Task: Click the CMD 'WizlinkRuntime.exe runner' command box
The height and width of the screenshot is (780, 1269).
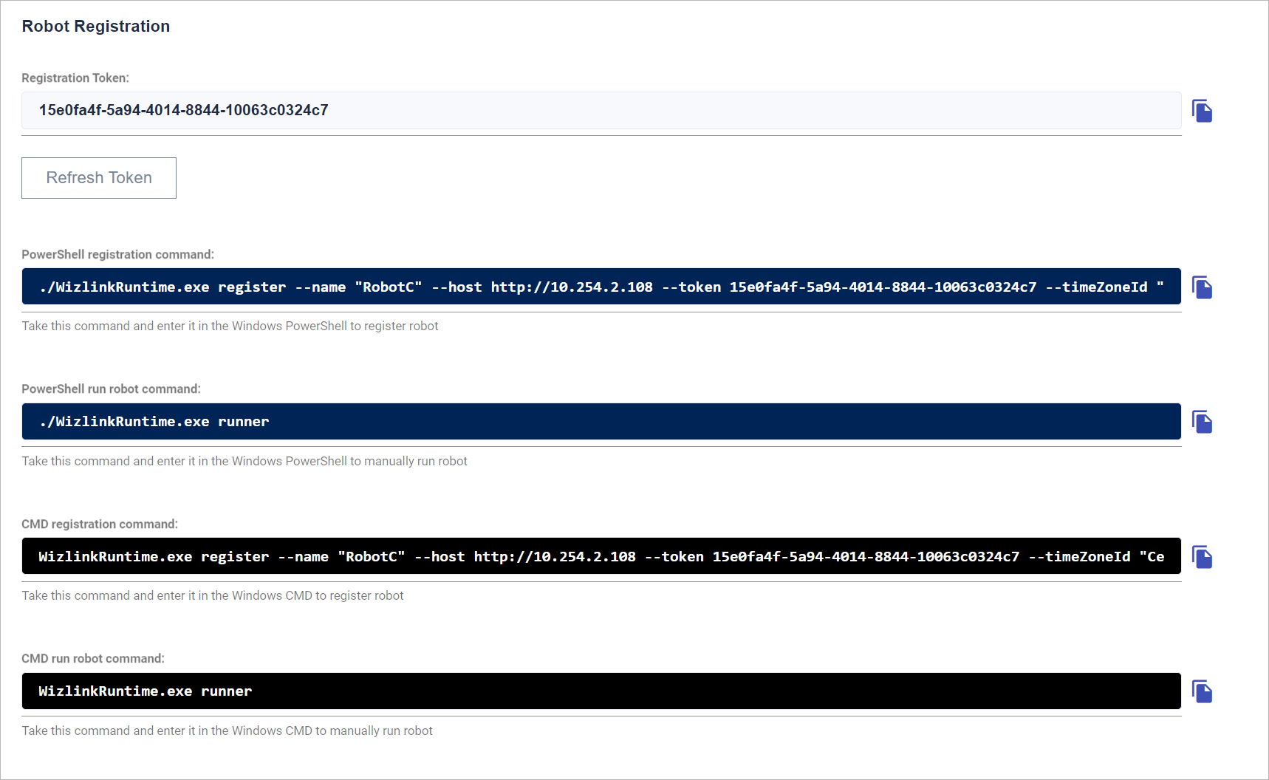Action: [x=601, y=691]
